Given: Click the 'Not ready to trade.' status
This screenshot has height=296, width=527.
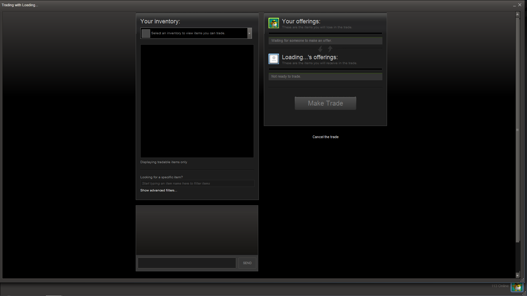Looking at the screenshot, I should coord(325,77).
